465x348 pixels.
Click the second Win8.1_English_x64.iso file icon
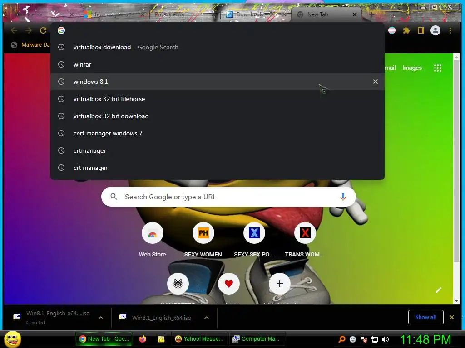coord(123,317)
